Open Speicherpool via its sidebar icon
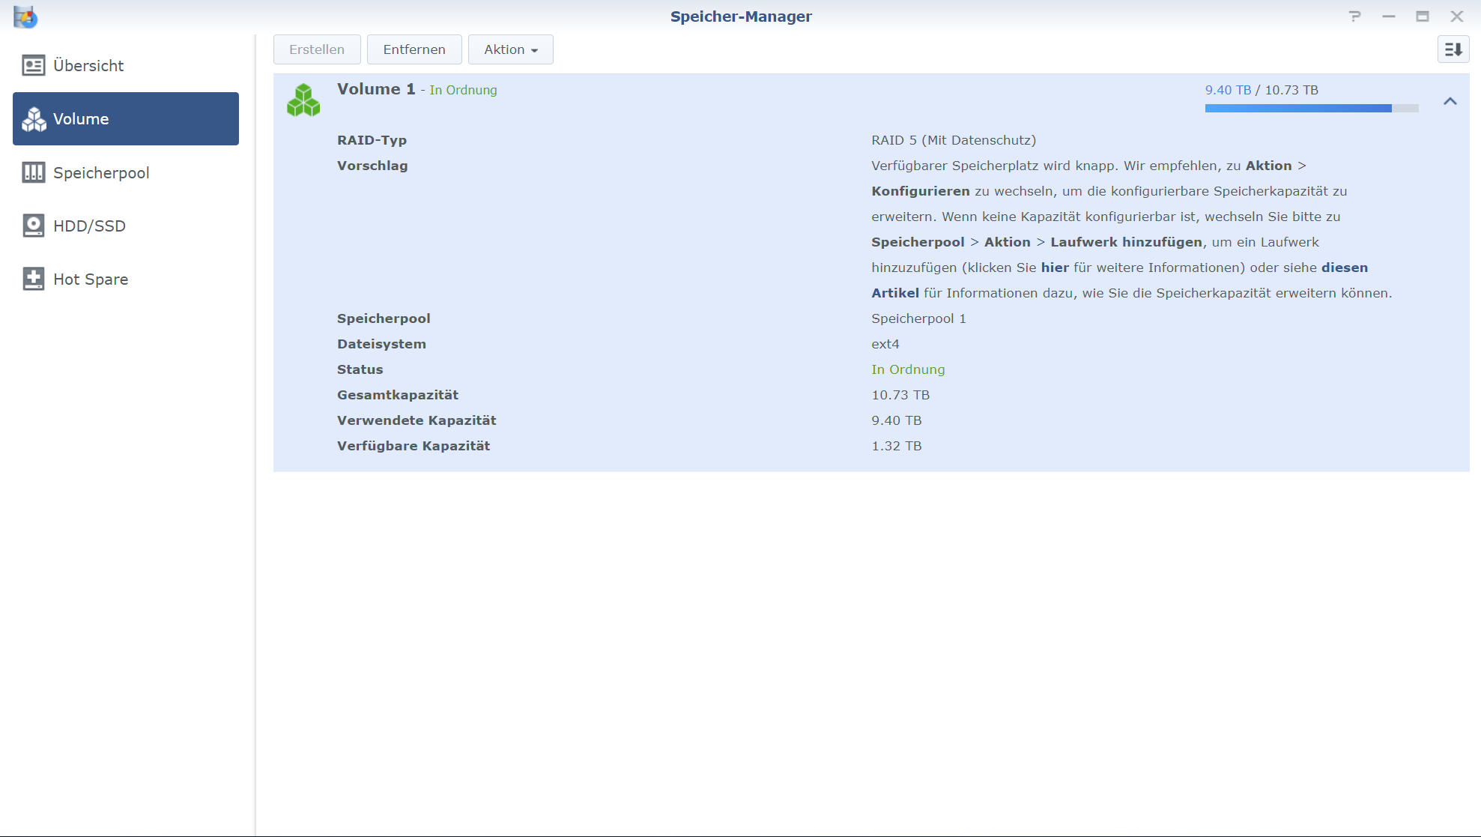 click(33, 172)
